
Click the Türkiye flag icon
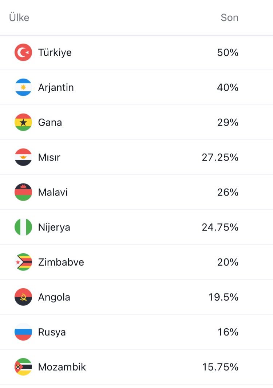[23, 52]
